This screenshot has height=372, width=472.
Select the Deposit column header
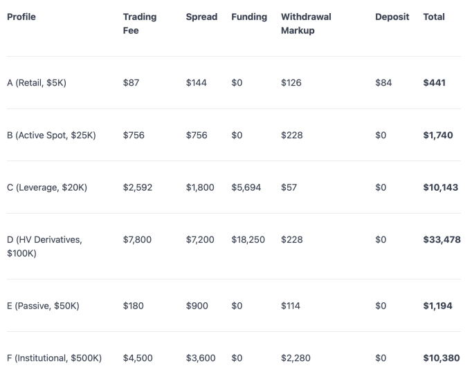point(392,17)
